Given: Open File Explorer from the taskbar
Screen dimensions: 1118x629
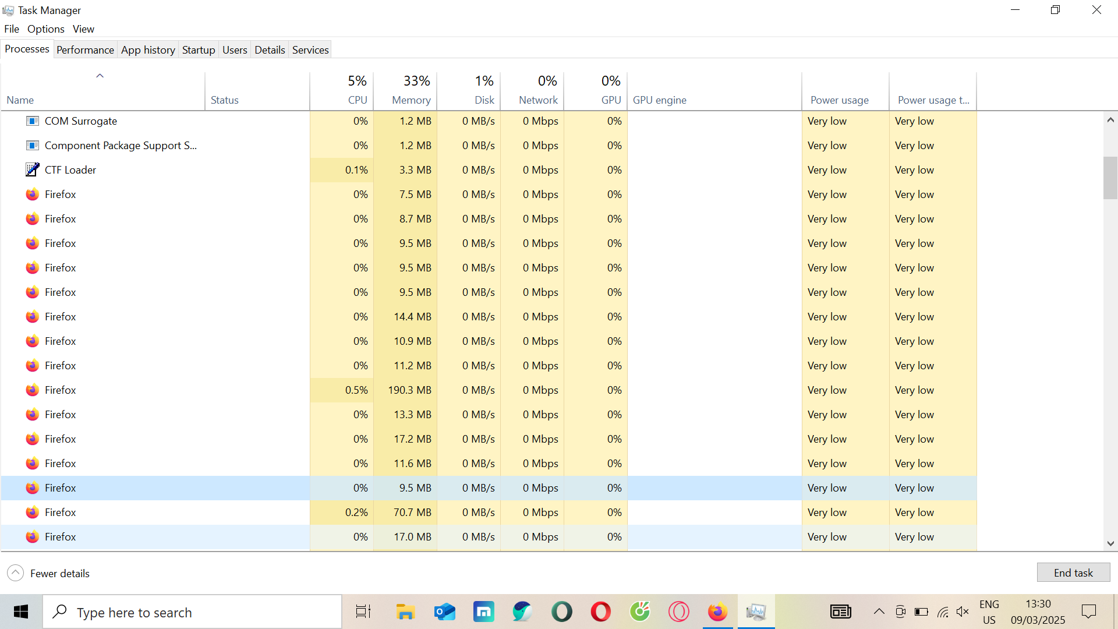Looking at the screenshot, I should pyautogui.click(x=405, y=612).
